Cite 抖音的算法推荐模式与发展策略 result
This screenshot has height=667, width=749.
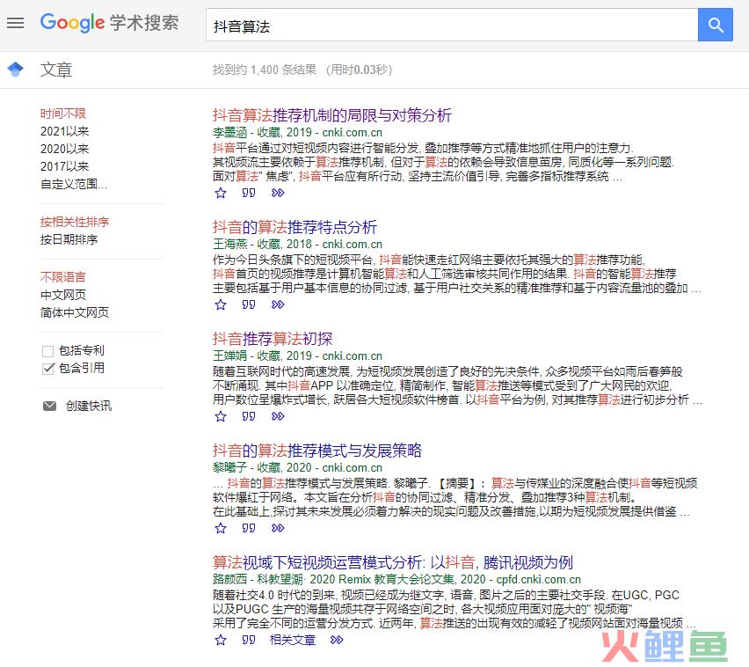[249, 528]
